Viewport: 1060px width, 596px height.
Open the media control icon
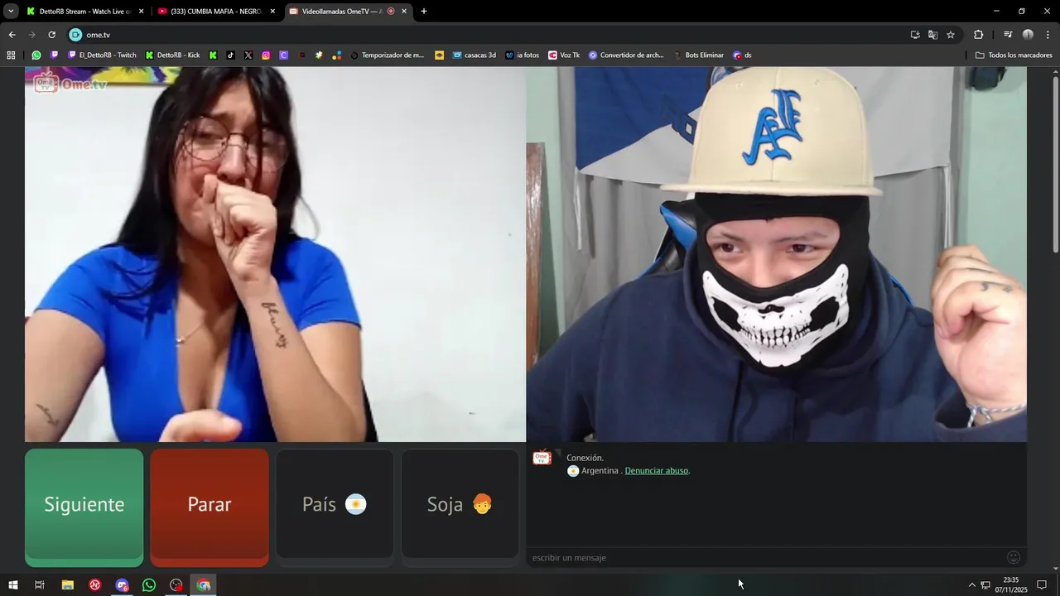tap(1008, 35)
